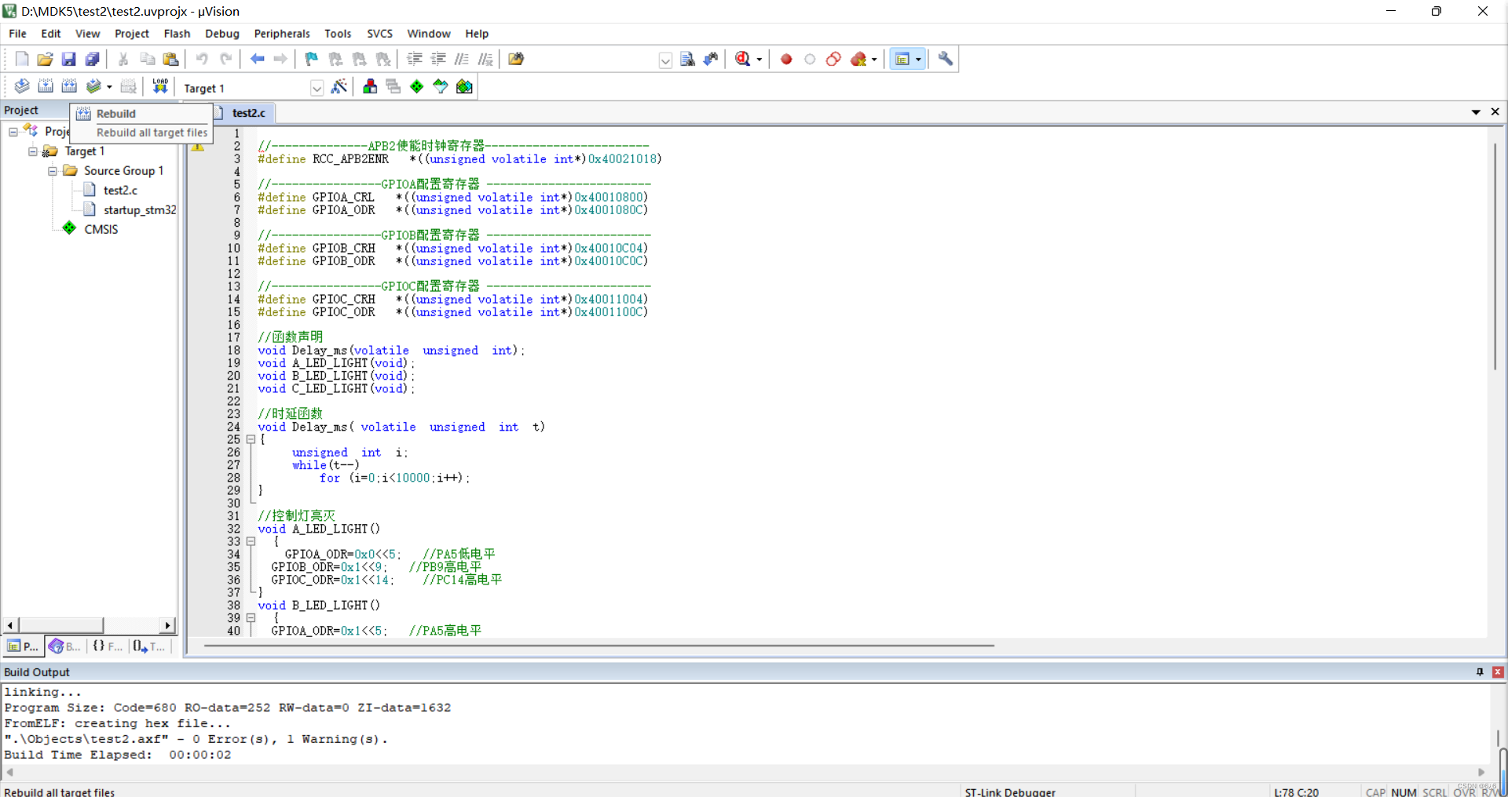The height and width of the screenshot is (797, 1508).
Task: Switch to the Functions tab with braces icon
Action: click(108, 646)
